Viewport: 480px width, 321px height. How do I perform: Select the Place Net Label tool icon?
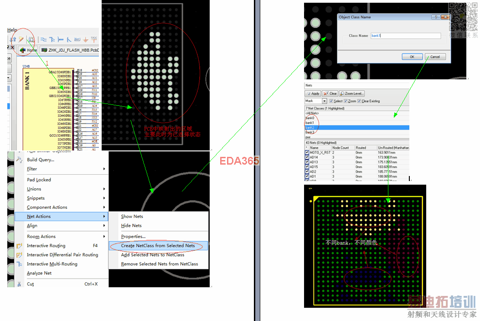(x=77, y=40)
